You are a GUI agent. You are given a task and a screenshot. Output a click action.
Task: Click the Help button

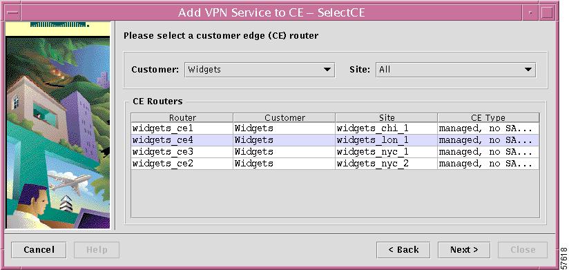click(x=97, y=250)
